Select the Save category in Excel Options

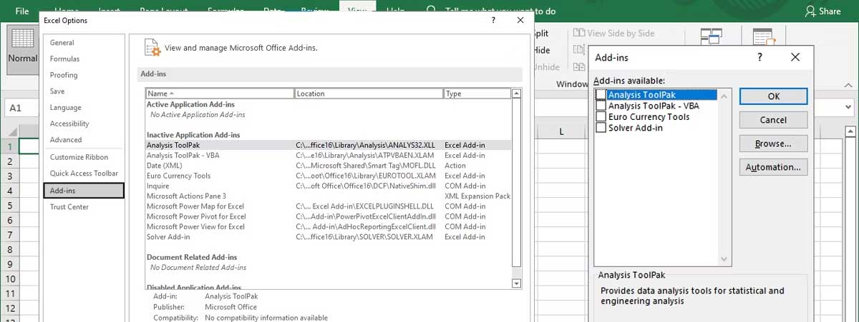[82, 91]
